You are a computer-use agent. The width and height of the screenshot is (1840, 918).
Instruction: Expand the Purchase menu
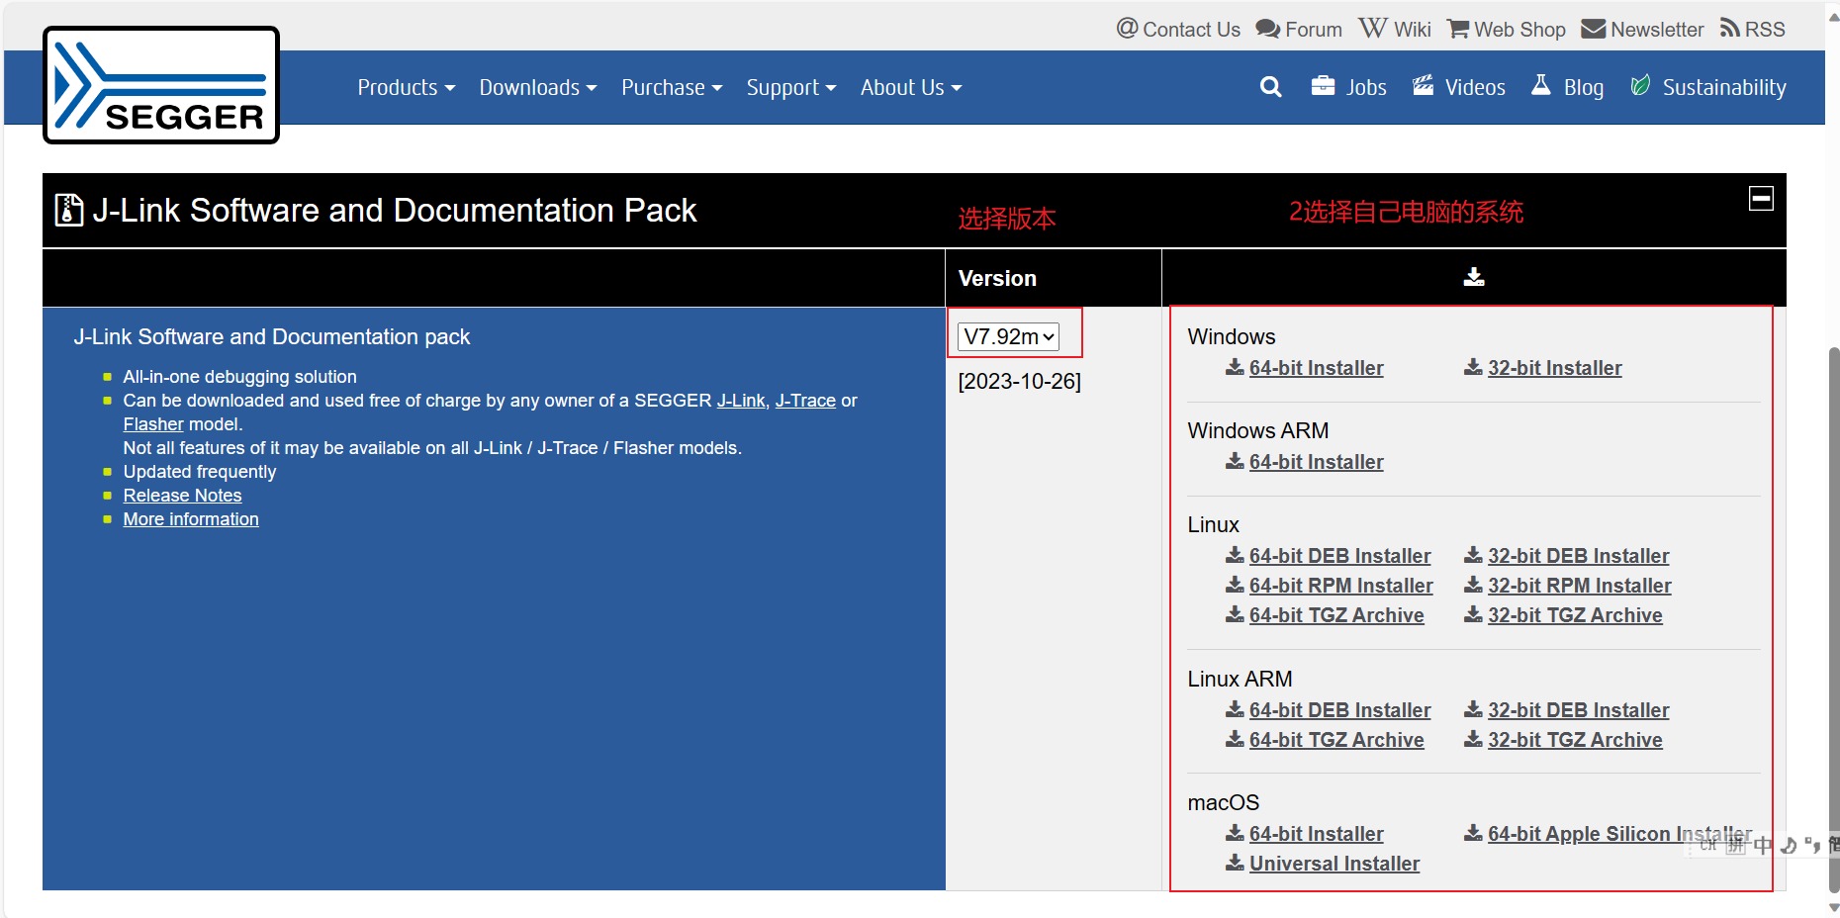(672, 87)
